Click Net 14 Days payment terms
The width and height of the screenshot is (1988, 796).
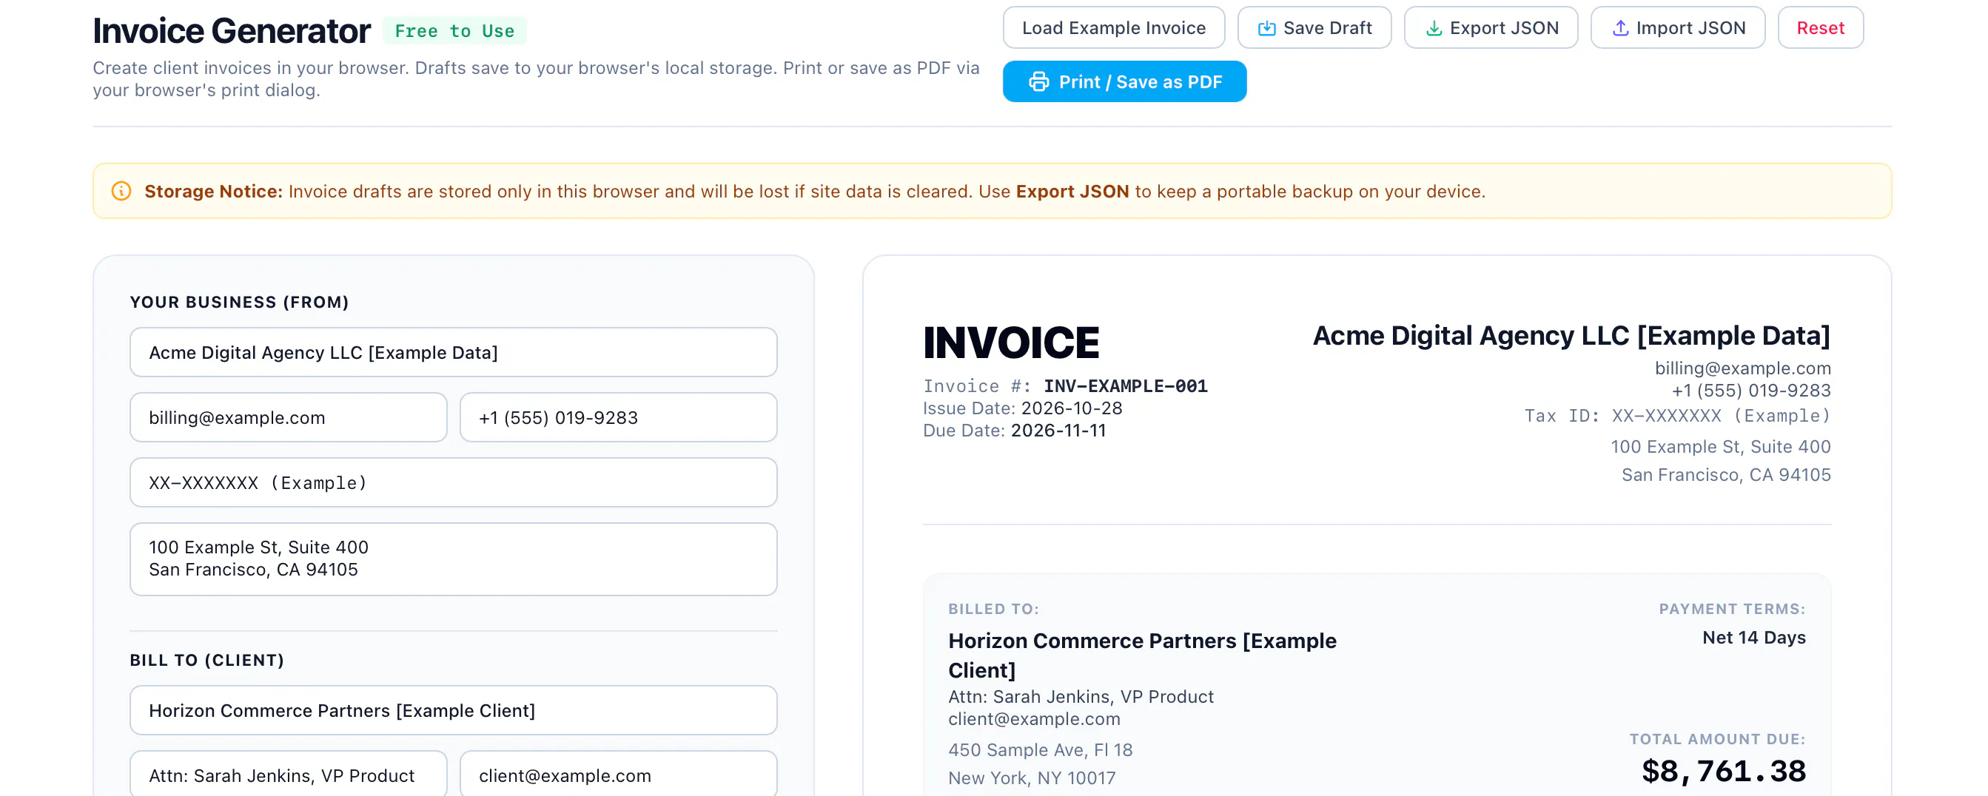point(1753,638)
